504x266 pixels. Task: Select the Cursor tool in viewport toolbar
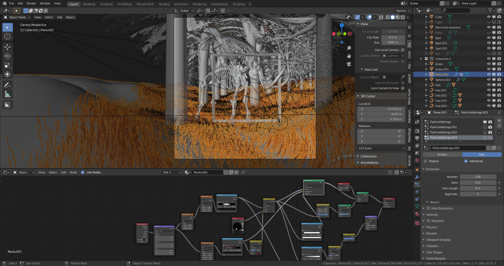(x=7, y=36)
